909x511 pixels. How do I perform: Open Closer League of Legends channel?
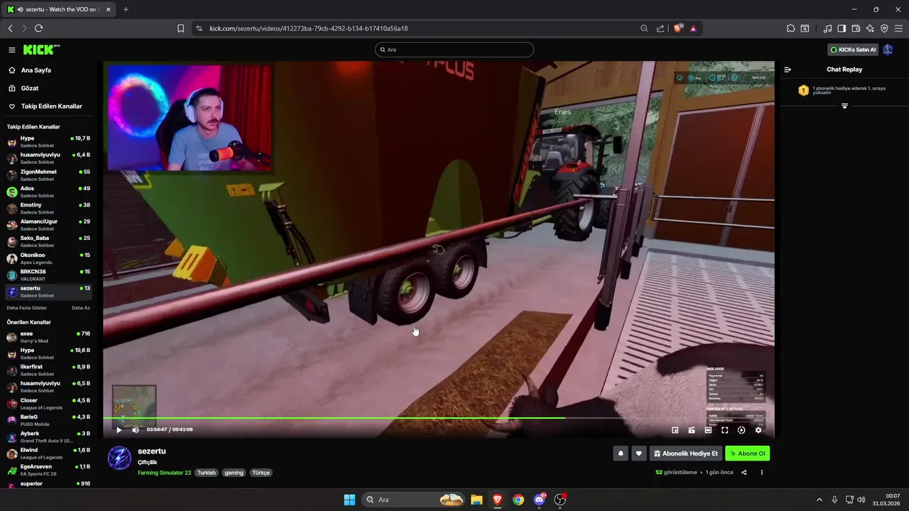click(x=48, y=404)
